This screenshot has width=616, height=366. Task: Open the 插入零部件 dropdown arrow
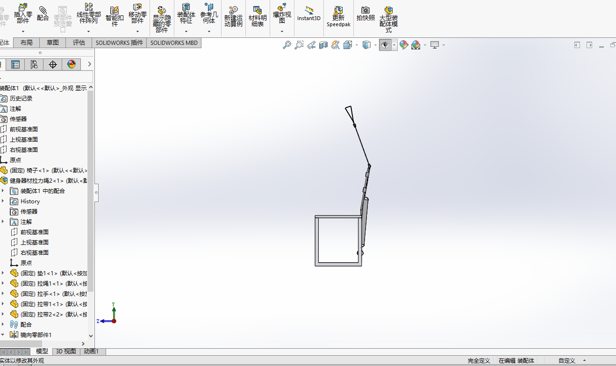tap(22, 32)
